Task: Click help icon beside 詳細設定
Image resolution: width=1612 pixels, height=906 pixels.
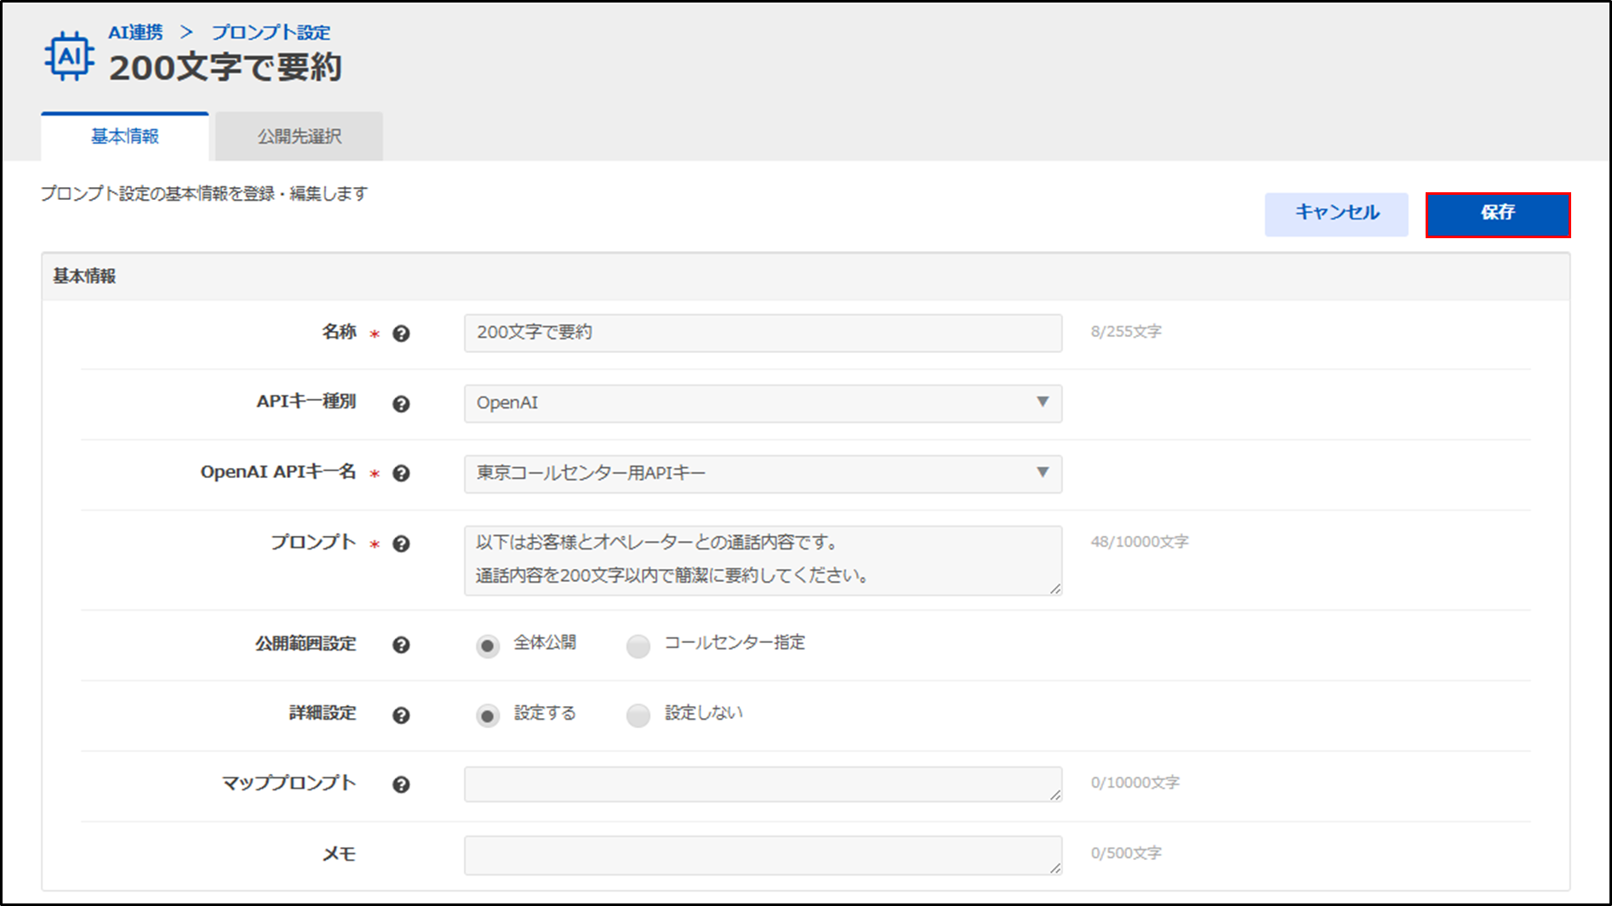Action: click(401, 715)
